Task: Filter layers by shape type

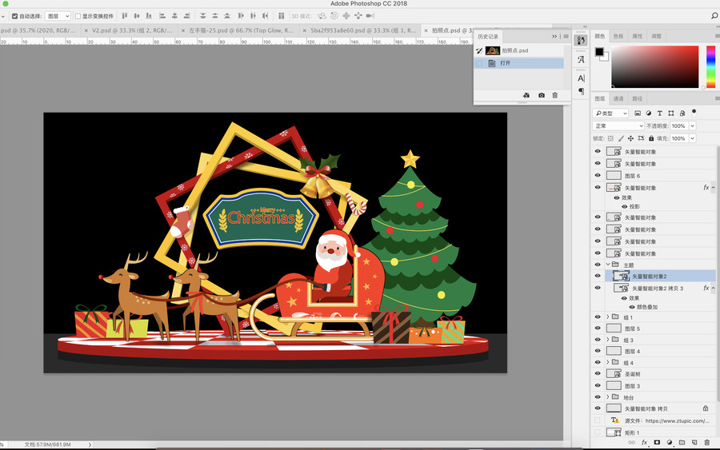Action: click(671, 113)
